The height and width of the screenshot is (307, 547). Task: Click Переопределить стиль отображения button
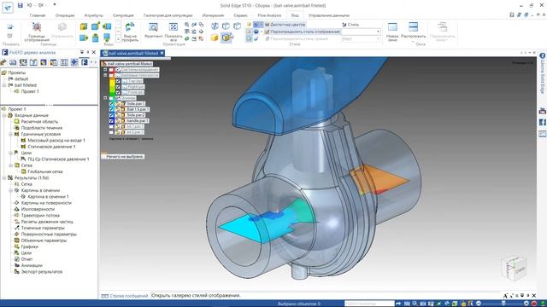tap(302, 32)
